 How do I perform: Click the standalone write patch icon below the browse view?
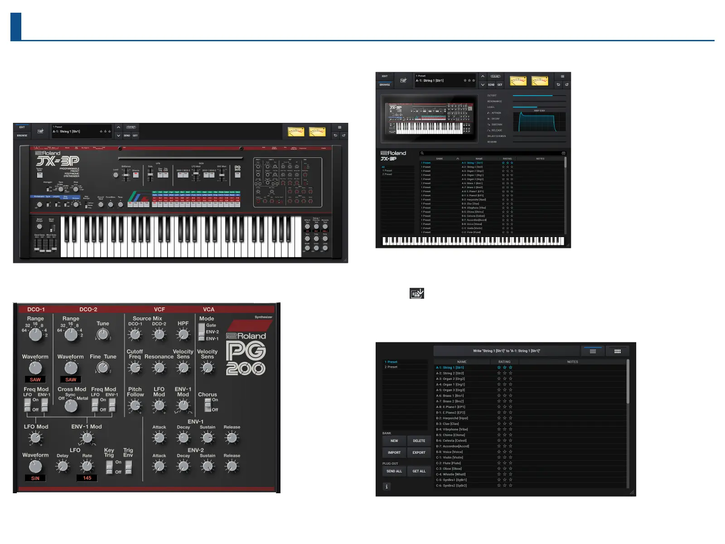click(417, 293)
